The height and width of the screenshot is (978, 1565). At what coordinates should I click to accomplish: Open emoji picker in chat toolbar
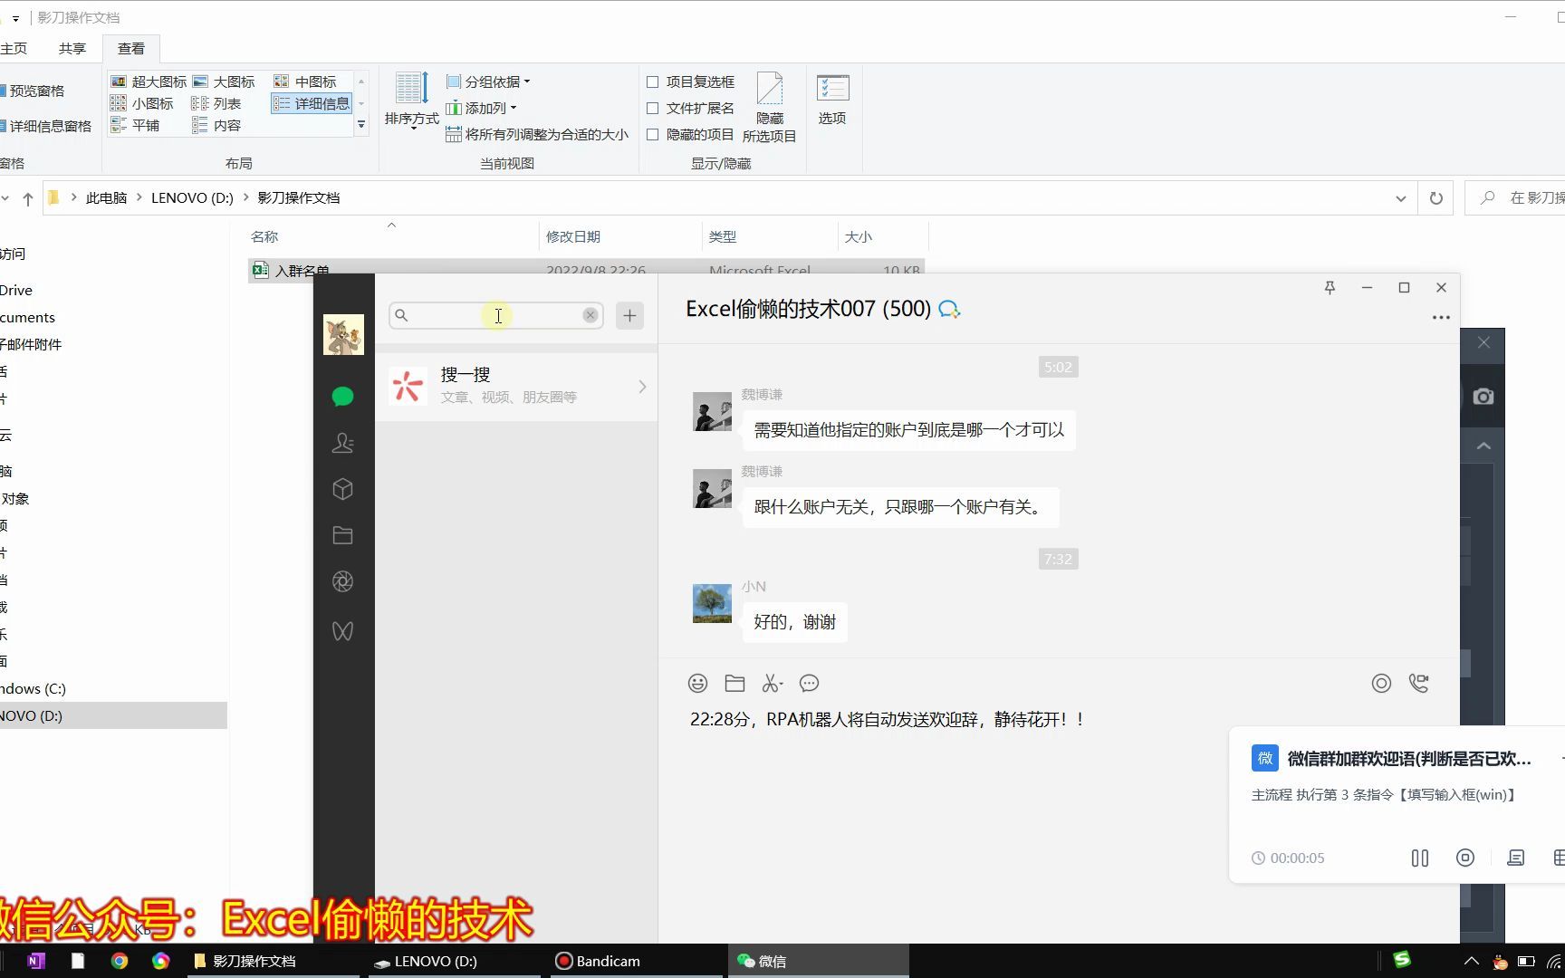pyautogui.click(x=697, y=684)
